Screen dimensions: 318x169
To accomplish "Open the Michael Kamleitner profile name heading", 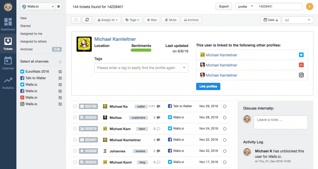I will [115, 39].
